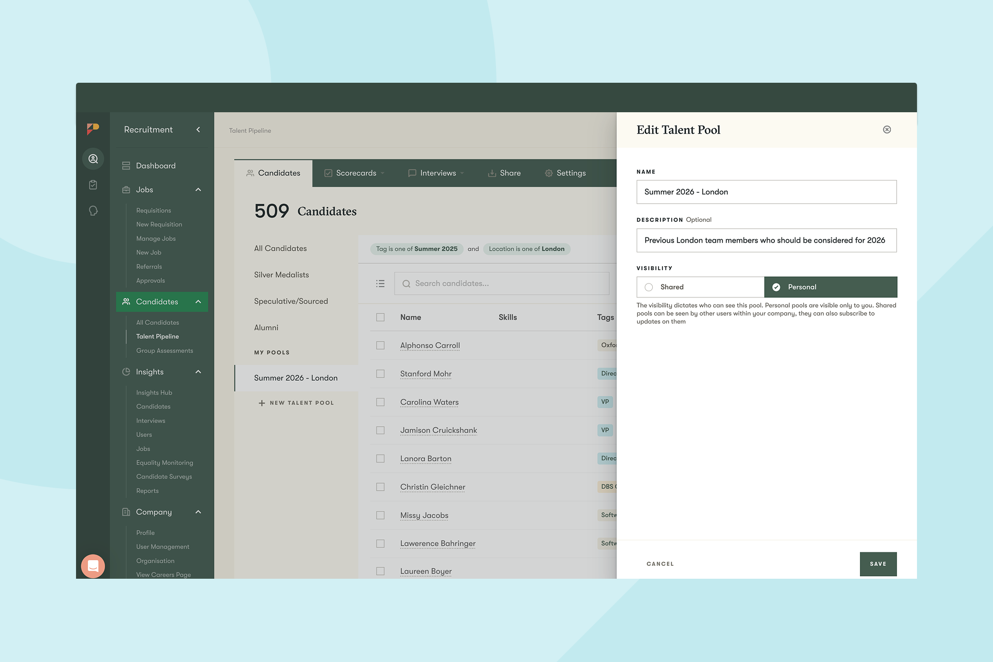
Task: Open the chat support bubble
Action: point(93,566)
